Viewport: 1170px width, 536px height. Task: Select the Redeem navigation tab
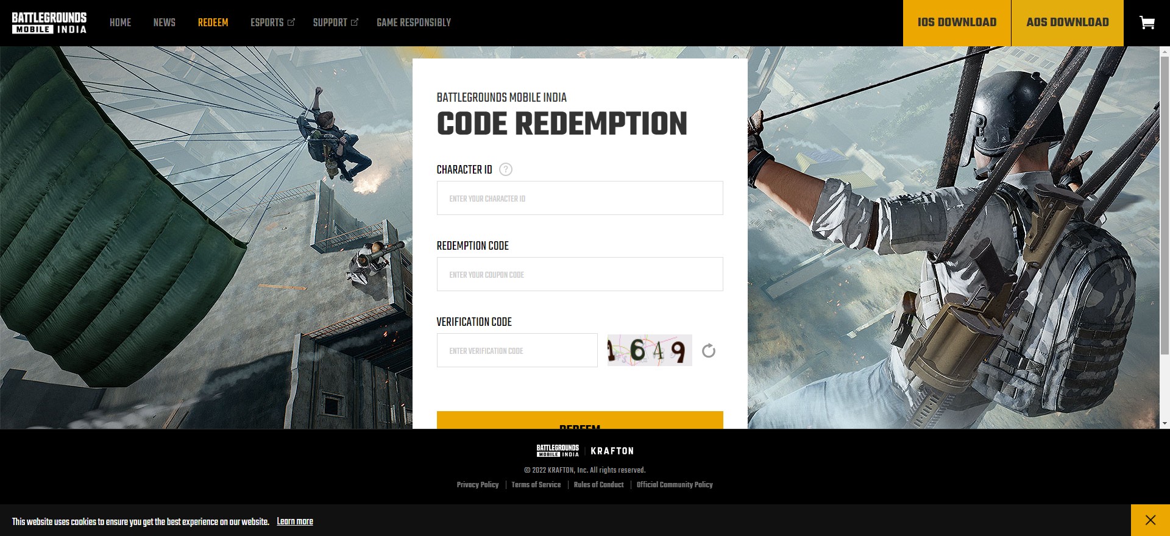click(213, 23)
